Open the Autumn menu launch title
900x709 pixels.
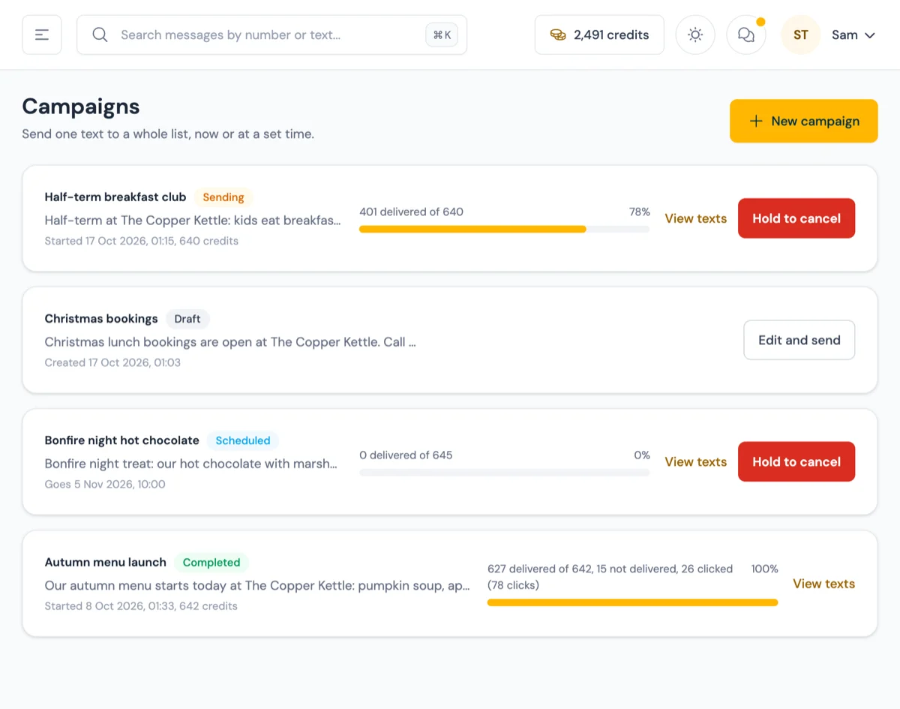pyautogui.click(x=106, y=562)
